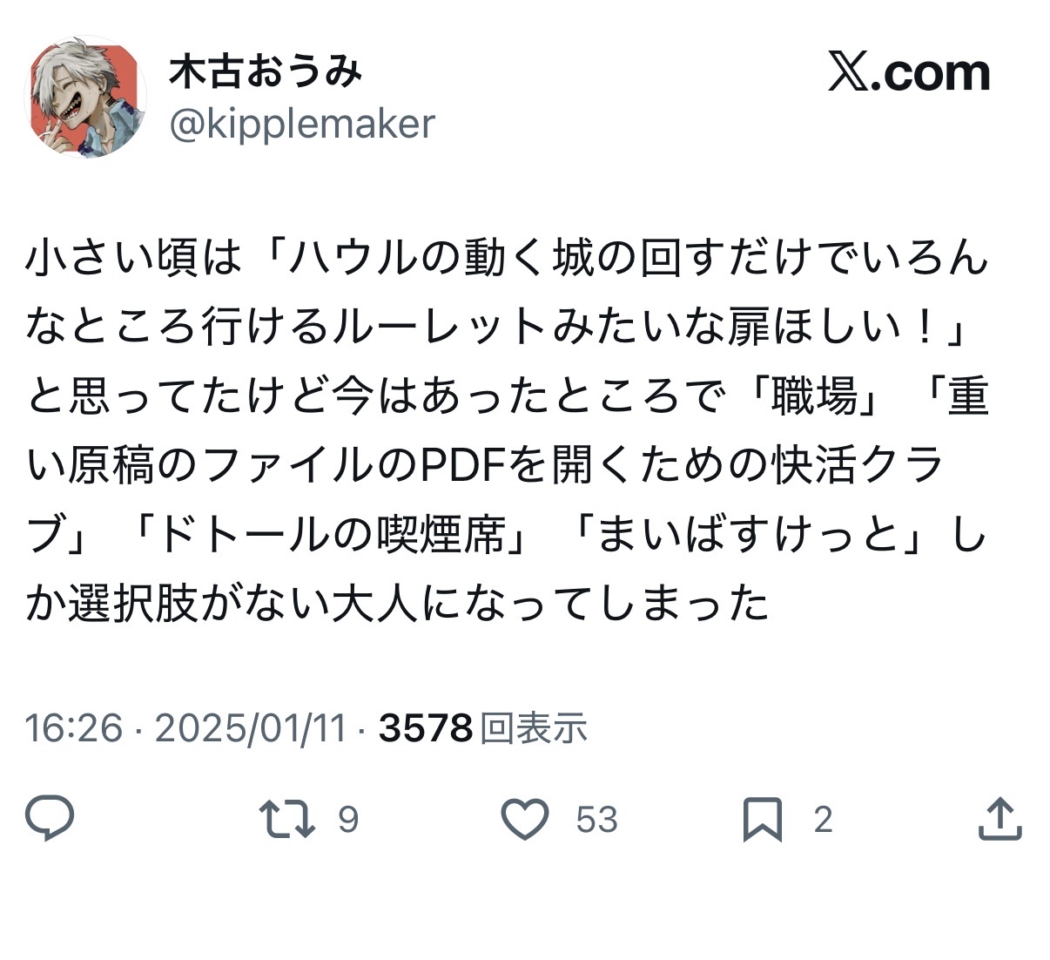Open share options via the upload arrow icon
The height and width of the screenshot is (960, 1050).
pyautogui.click(x=1000, y=818)
